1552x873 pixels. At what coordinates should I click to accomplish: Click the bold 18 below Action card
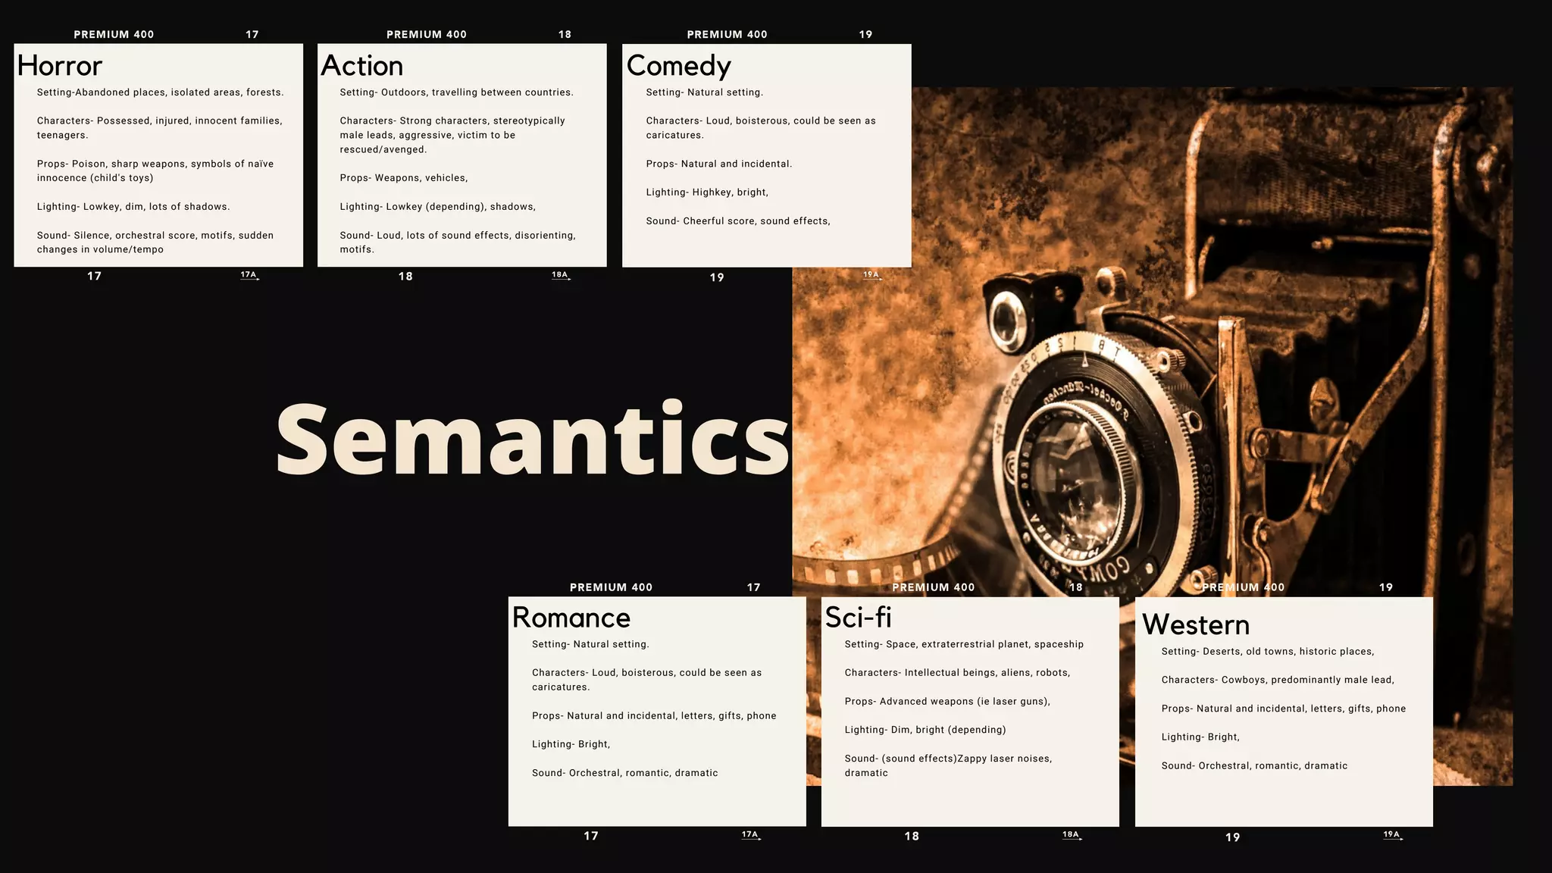[405, 277]
